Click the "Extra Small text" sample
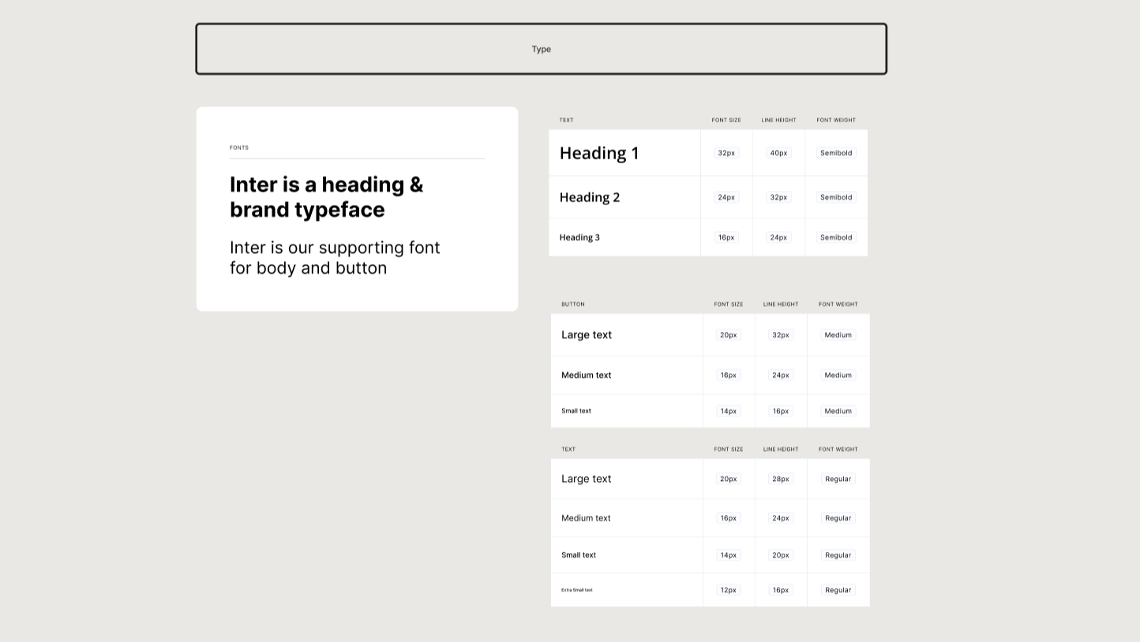This screenshot has width=1140, height=642. 577,590
